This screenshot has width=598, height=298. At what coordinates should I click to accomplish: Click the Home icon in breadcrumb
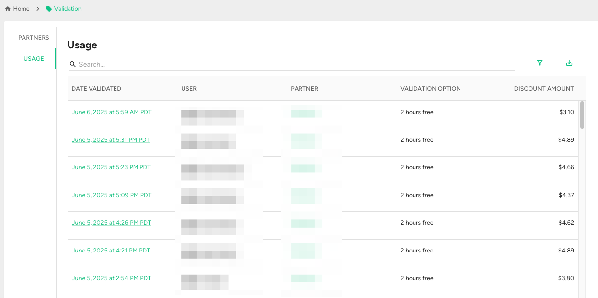tap(8, 9)
